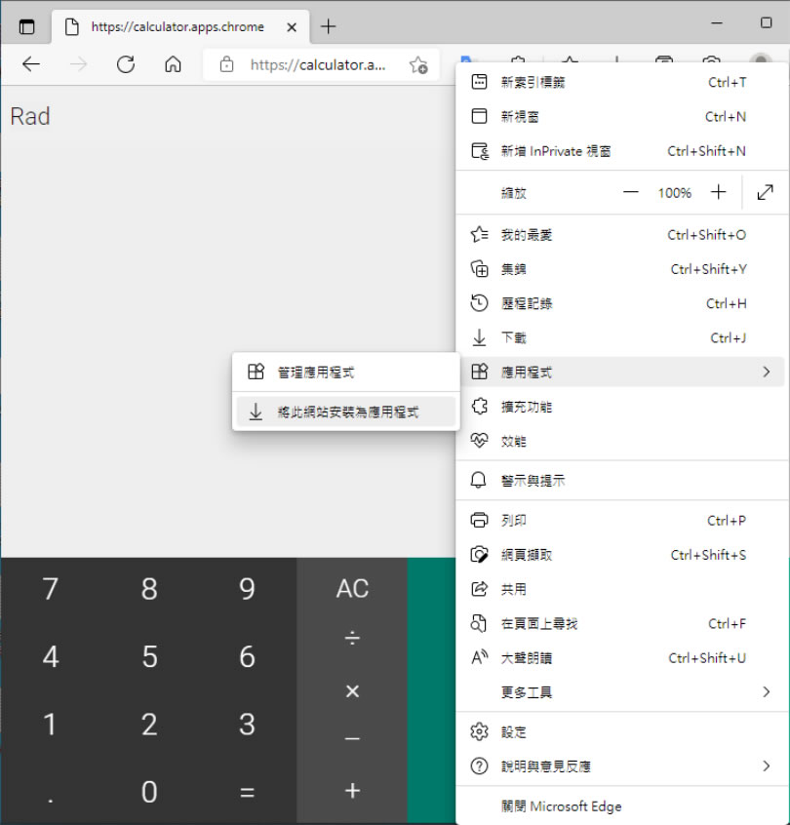The height and width of the screenshot is (825, 790).
Task: Add page to favorites with the star-plus icon
Action: tap(418, 65)
